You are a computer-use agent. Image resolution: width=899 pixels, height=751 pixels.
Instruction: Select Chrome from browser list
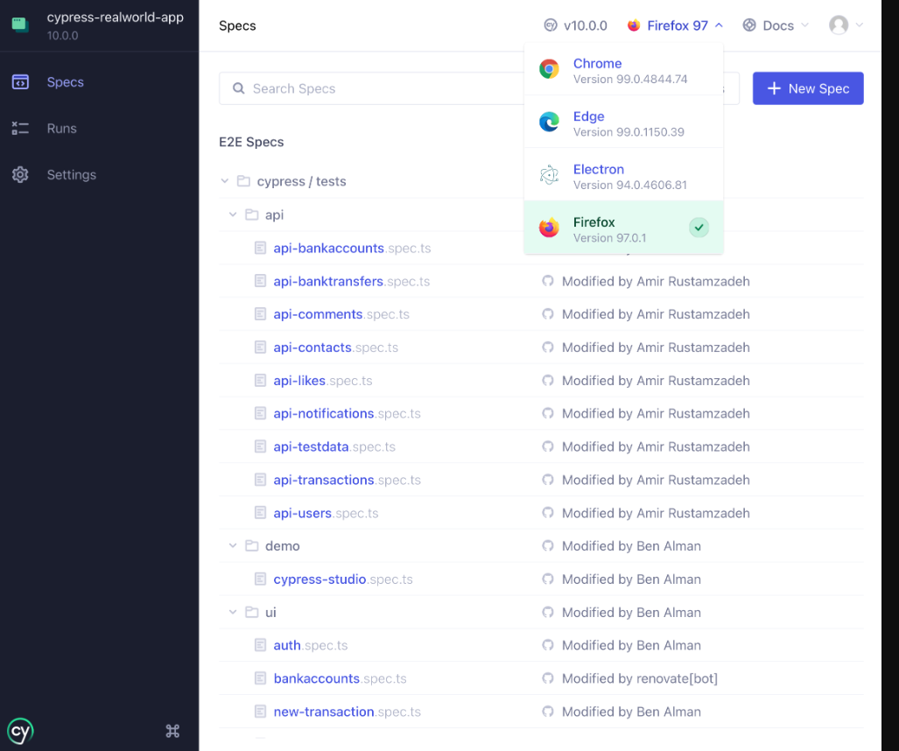tap(624, 69)
